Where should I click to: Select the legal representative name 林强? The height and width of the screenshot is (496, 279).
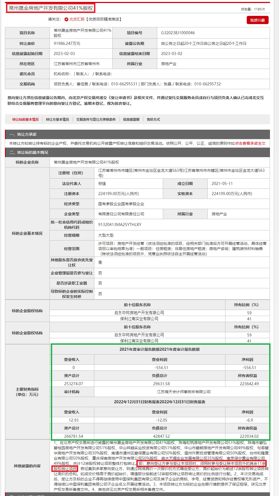pos(102,184)
